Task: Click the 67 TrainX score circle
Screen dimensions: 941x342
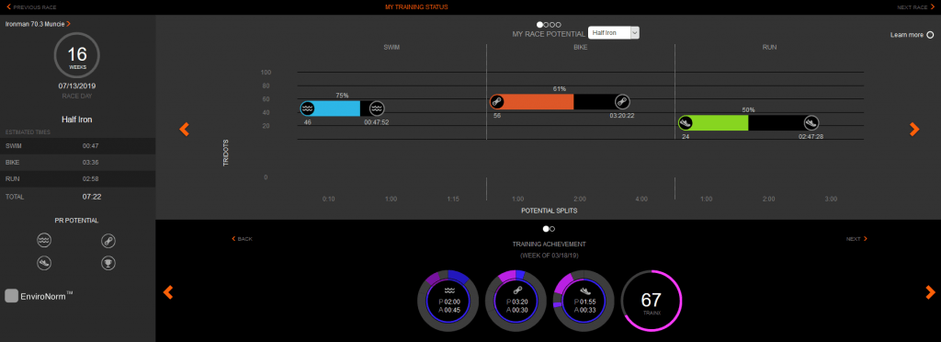Action: 652,300
